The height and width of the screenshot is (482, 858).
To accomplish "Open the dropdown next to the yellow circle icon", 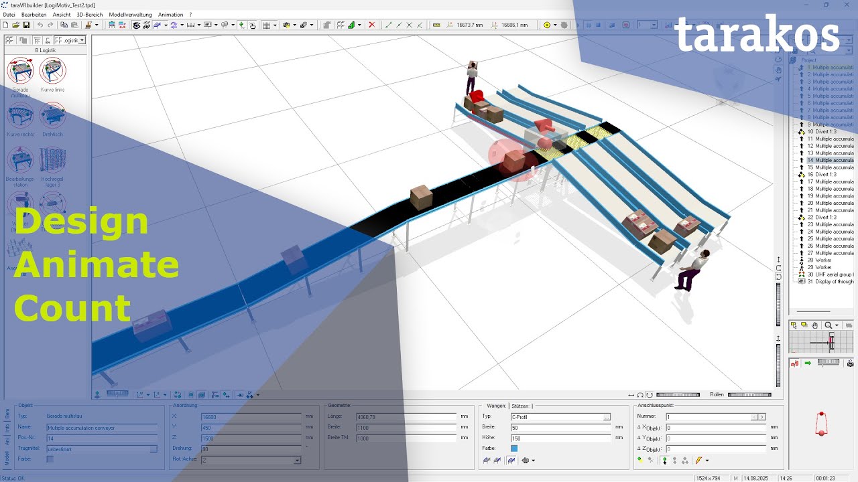I will 555,25.
